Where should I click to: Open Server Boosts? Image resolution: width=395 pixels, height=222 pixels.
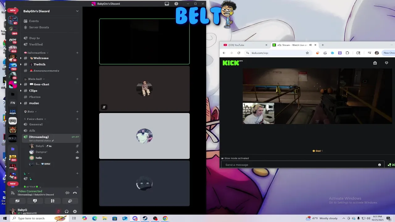[39, 27]
